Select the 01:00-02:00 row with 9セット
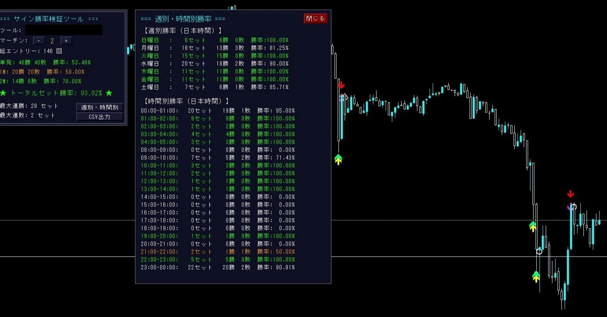 pos(218,118)
